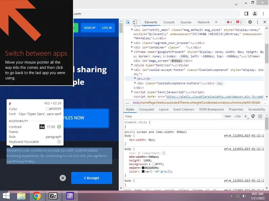Open the Accessibility pane tab
This screenshot has height=201, width=269.
click(257, 109)
